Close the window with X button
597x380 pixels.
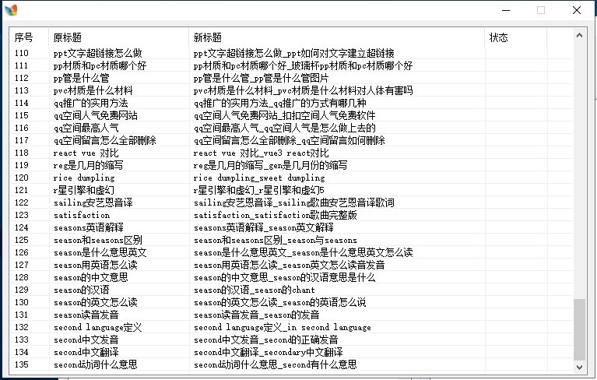click(x=577, y=10)
